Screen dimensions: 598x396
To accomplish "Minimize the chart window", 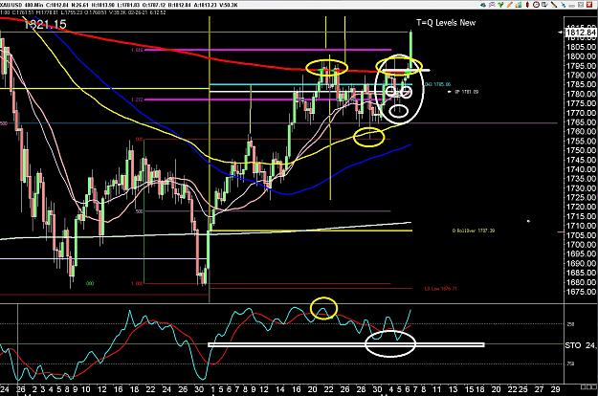I will coord(571,6).
